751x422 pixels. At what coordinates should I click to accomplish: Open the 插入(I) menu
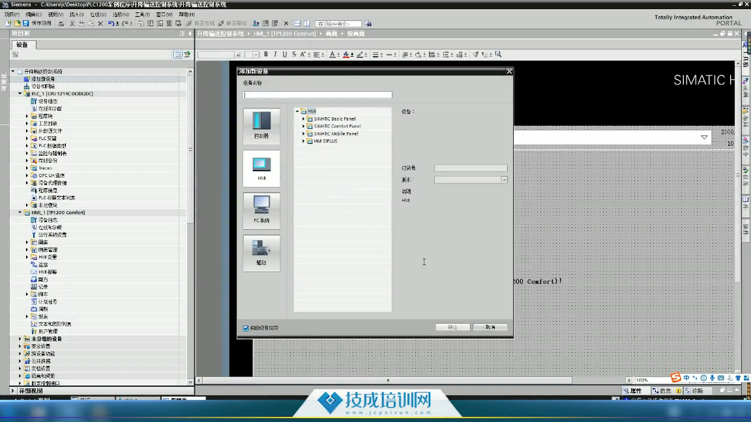[x=77, y=14]
